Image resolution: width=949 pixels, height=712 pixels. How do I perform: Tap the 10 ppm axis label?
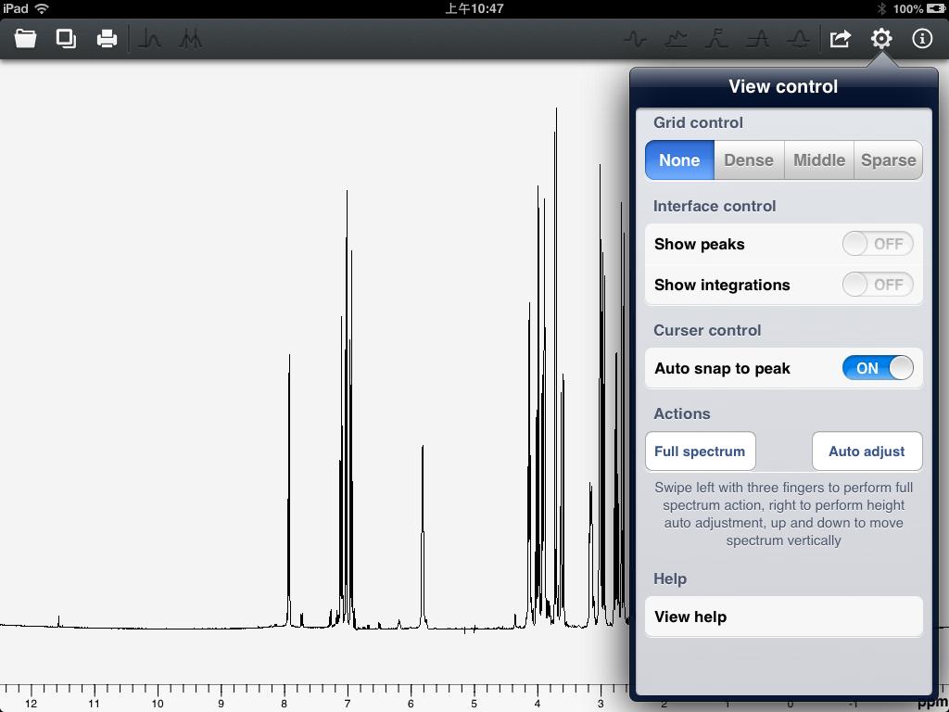[x=158, y=704]
